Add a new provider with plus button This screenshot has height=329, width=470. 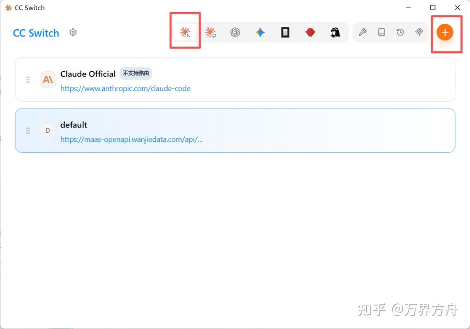coord(445,32)
